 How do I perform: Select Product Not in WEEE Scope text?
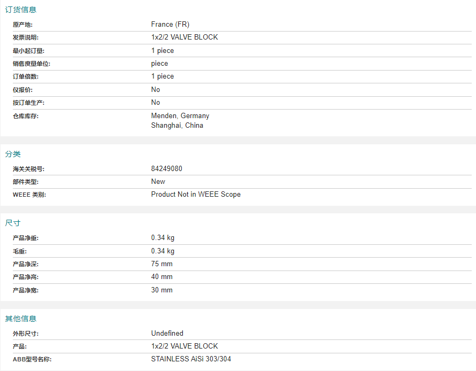[x=196, y=194]
